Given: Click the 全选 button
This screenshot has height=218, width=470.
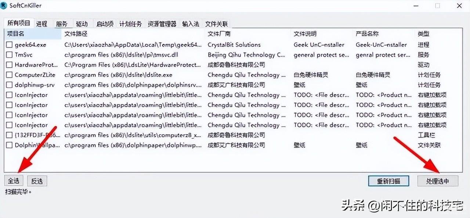Looking at the screenshot, I should 14,181.
